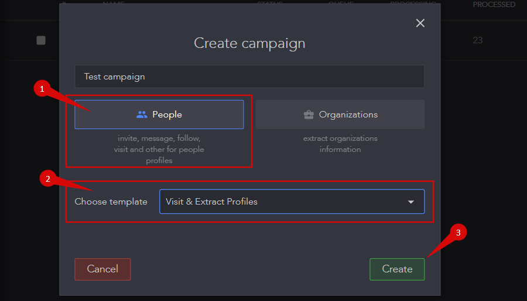Close the Create campaign dialog
The width and height of the screenshot is (527, 301).
tap(420, 23)
